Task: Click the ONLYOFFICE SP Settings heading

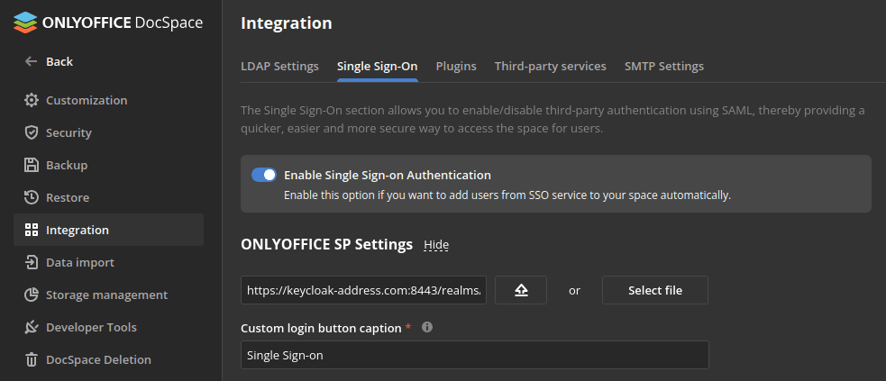Action: pyautogui.click(x=326, y=244)
